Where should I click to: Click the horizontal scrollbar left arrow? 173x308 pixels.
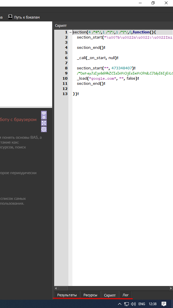click(x=56, y=288)
